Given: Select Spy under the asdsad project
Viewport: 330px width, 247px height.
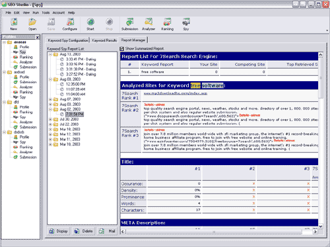Looking at the screenshot, I should point(22,97).
